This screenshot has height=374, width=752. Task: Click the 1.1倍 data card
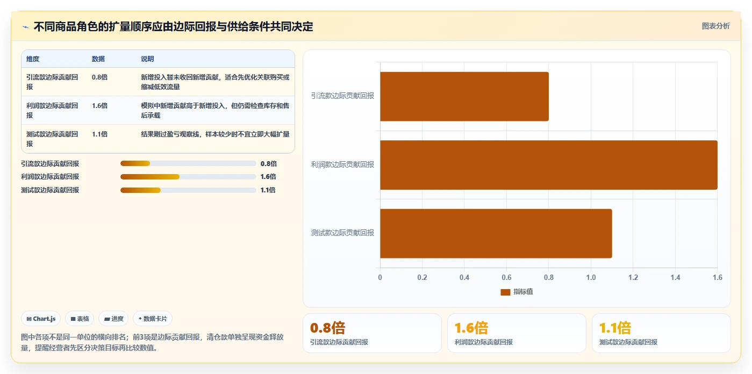point(661,333)
